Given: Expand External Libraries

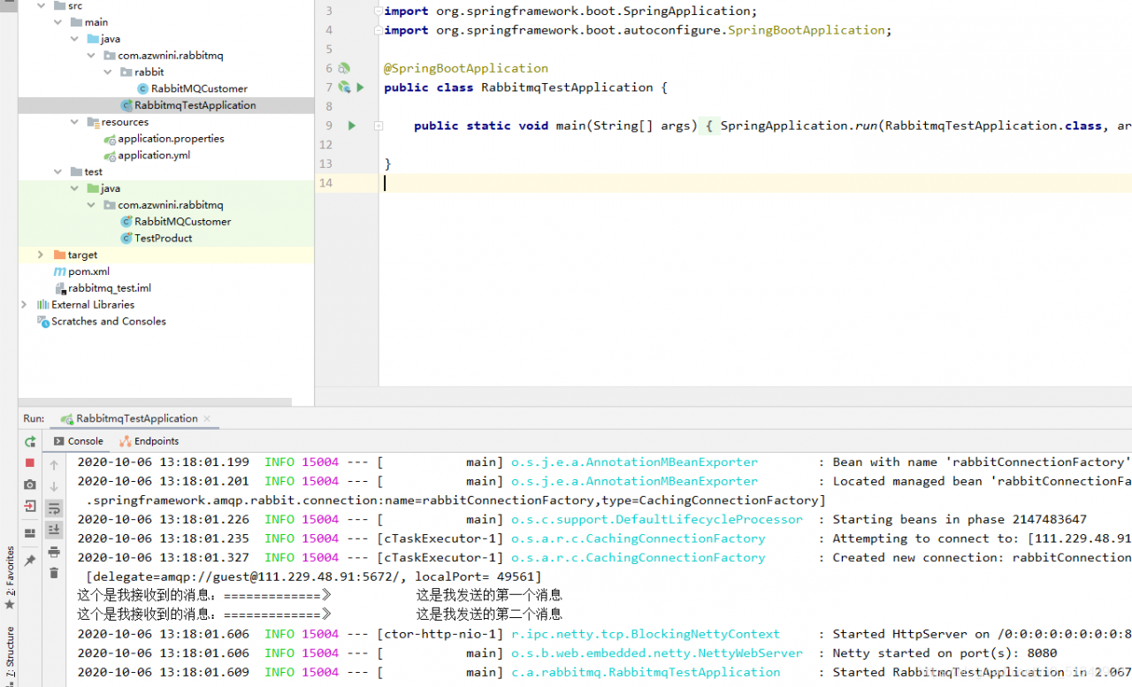Looking at the screenshot, I should (24, 304).
